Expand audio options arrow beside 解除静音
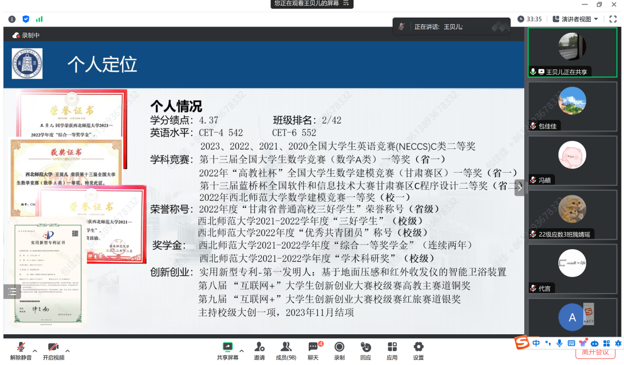This screenshot has height=365, width=624. point(35,351)
